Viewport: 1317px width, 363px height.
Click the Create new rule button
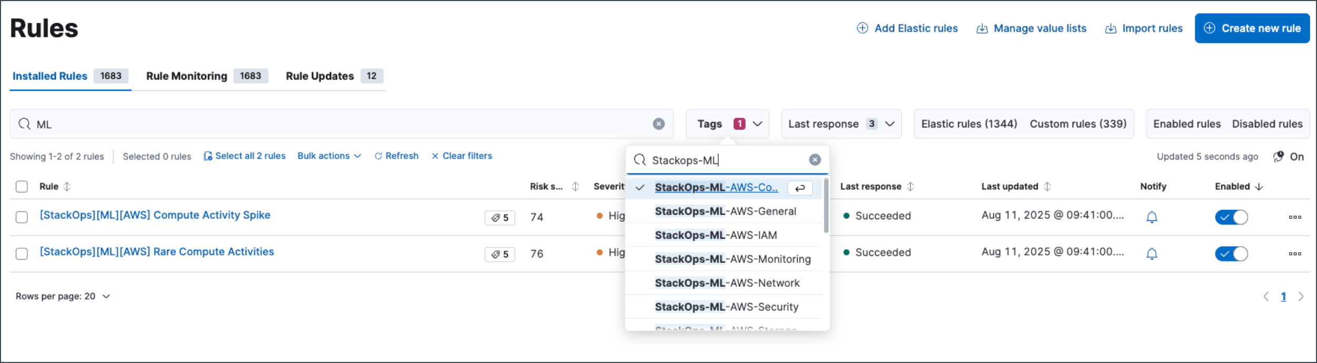tap(1252, 28)
